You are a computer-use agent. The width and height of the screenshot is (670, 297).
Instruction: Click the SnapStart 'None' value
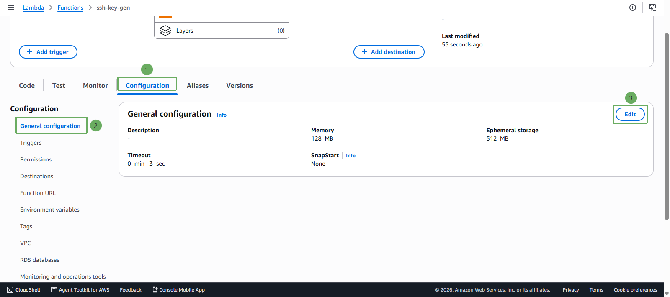(318, 164)
